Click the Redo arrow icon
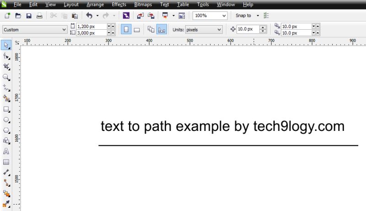 point(106,16)
